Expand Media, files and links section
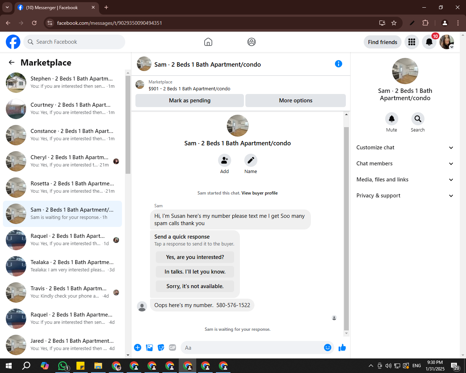The image size is (466, 373). pyautogui.click(x=405, y=180)
